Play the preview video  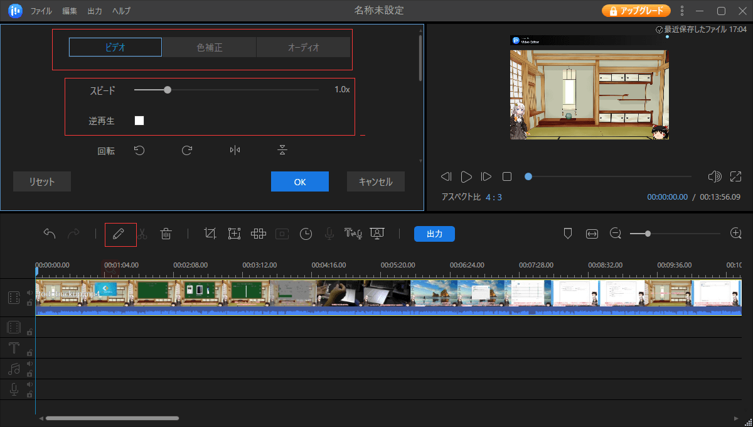click(x=466, y=177)
